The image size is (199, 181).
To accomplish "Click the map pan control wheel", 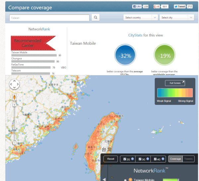I will [14, 85].
